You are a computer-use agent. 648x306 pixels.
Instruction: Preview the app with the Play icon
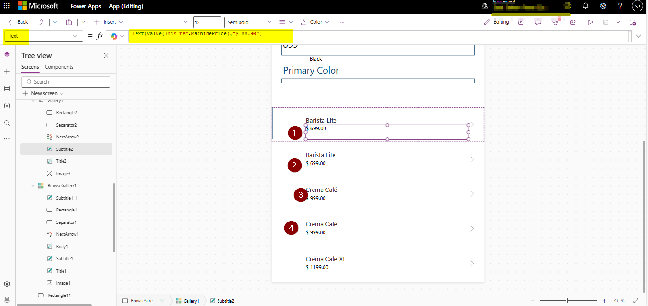pos(590,22)
